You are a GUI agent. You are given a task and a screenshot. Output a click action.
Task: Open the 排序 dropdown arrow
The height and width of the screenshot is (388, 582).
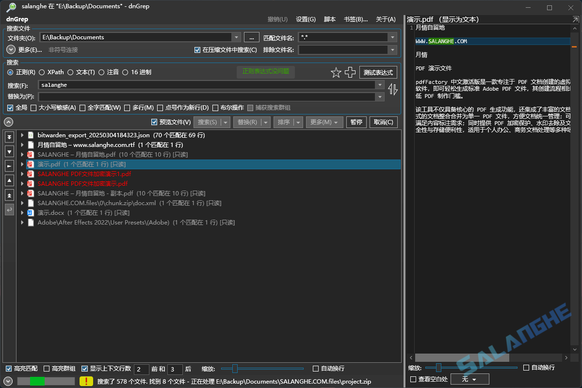point(298,122)
